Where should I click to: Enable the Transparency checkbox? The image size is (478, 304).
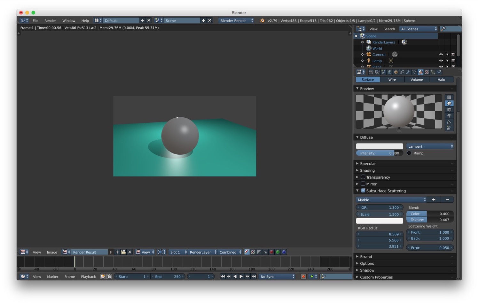[x=363, y=177]
